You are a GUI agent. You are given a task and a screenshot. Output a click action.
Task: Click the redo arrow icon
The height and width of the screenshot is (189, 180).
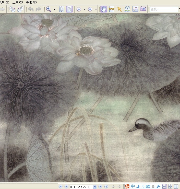pos(39,9)
